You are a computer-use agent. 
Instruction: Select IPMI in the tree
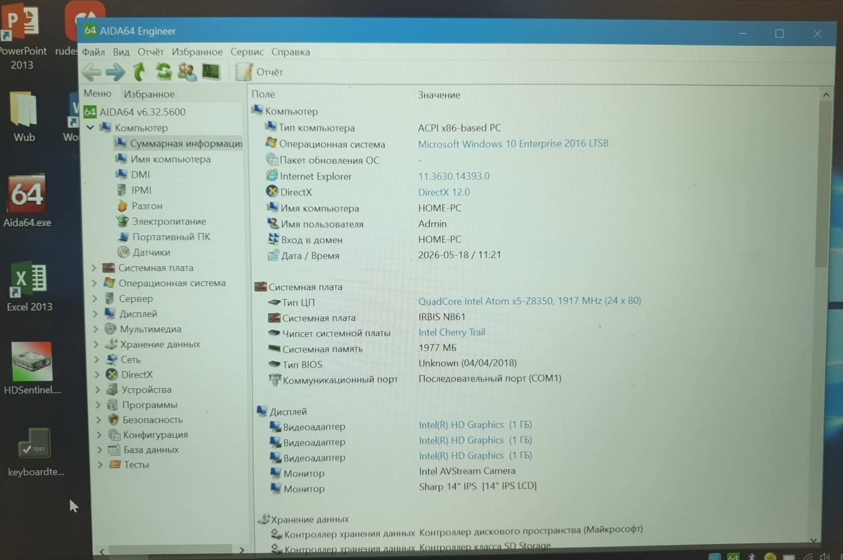(135, 190)
